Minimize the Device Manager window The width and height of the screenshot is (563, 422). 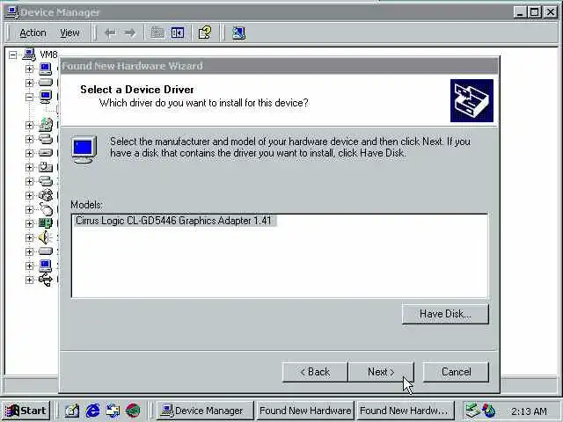point(520,12)
